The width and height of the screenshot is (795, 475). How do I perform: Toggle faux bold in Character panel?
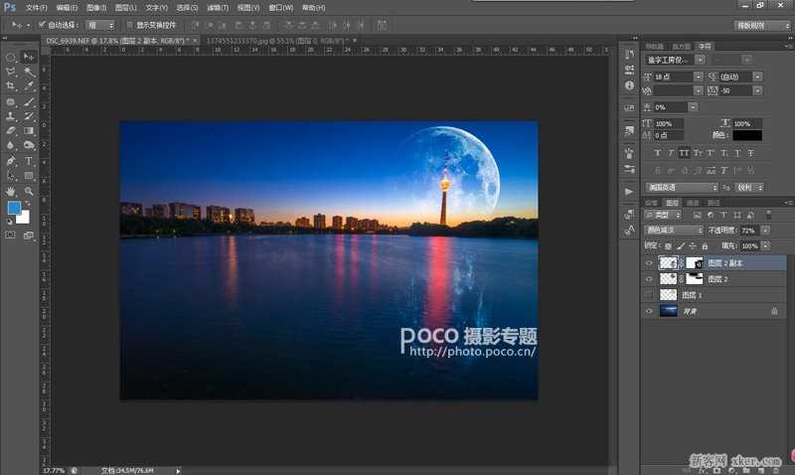tap(657, 153)
